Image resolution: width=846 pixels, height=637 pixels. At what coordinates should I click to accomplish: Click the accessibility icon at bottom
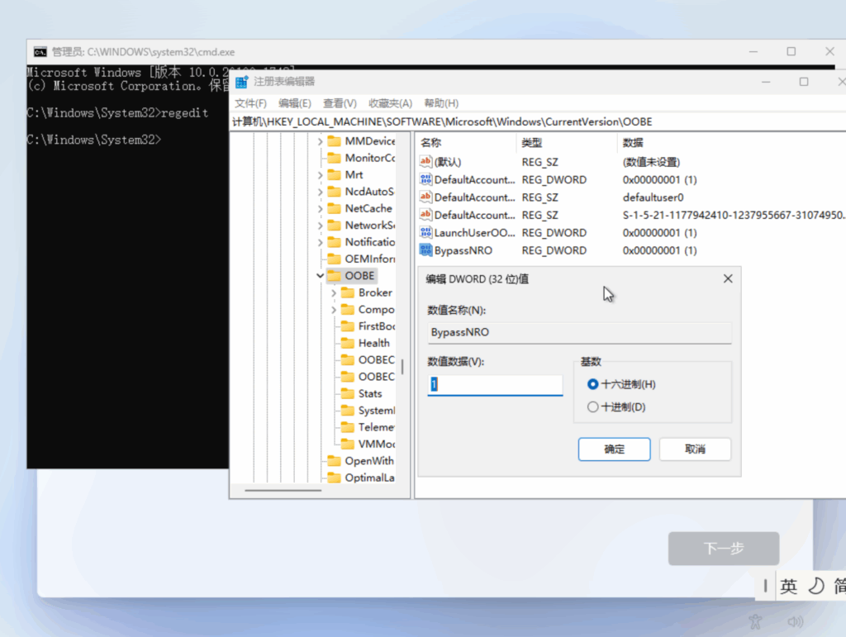click(753, 621)
